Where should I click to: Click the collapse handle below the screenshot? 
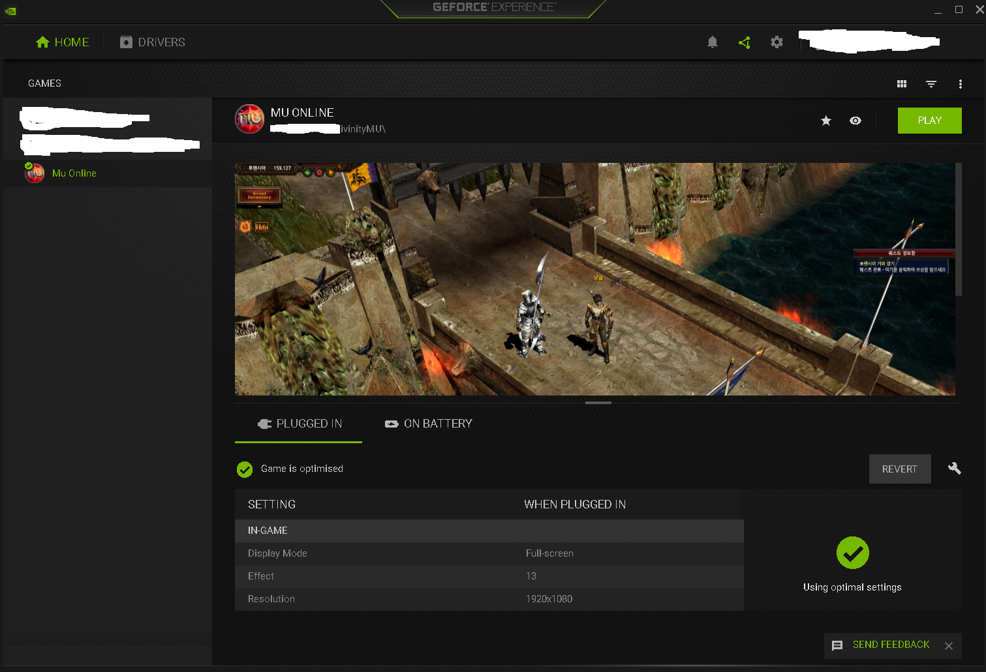click(598, 403)
